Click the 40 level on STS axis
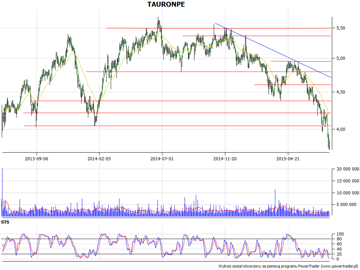Screen dimensions: 360x270 [339, 249]
